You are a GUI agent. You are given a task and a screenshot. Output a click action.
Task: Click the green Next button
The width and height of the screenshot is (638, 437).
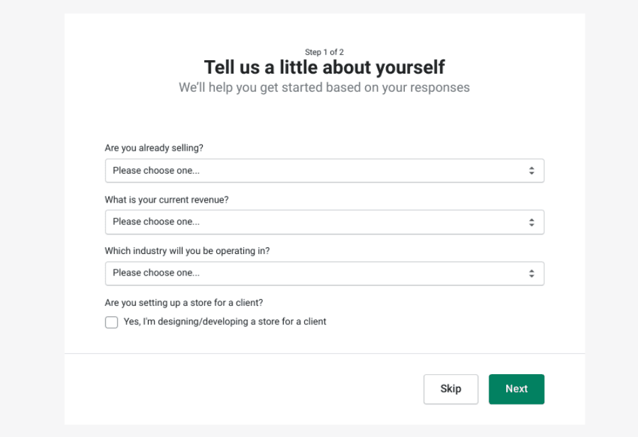point(516,389)
